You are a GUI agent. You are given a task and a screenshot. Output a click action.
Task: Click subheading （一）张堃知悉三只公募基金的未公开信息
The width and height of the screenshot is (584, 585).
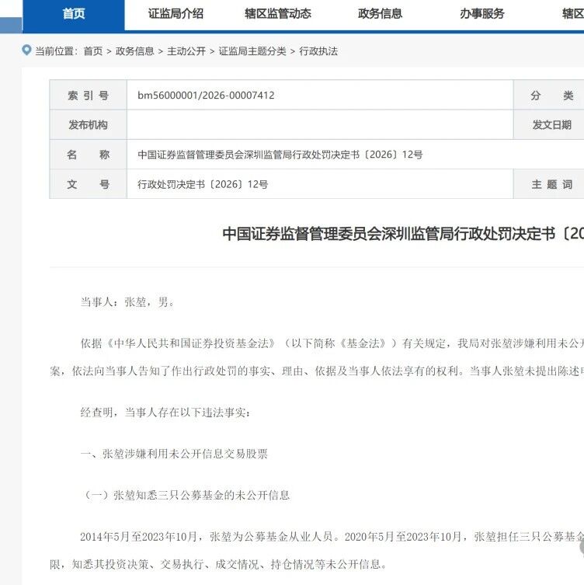[186, 495]
